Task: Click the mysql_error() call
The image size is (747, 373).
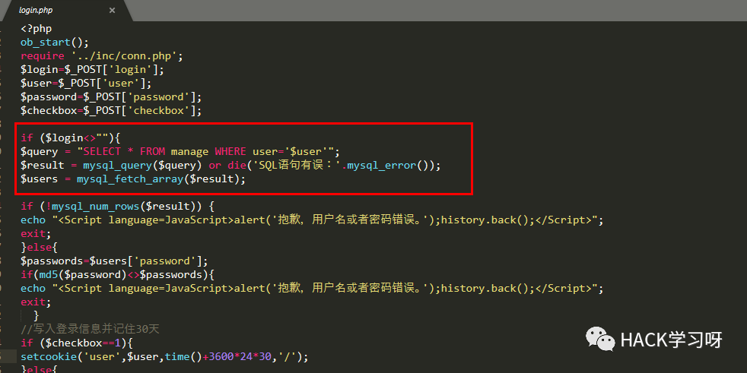Action: (388, 166)
